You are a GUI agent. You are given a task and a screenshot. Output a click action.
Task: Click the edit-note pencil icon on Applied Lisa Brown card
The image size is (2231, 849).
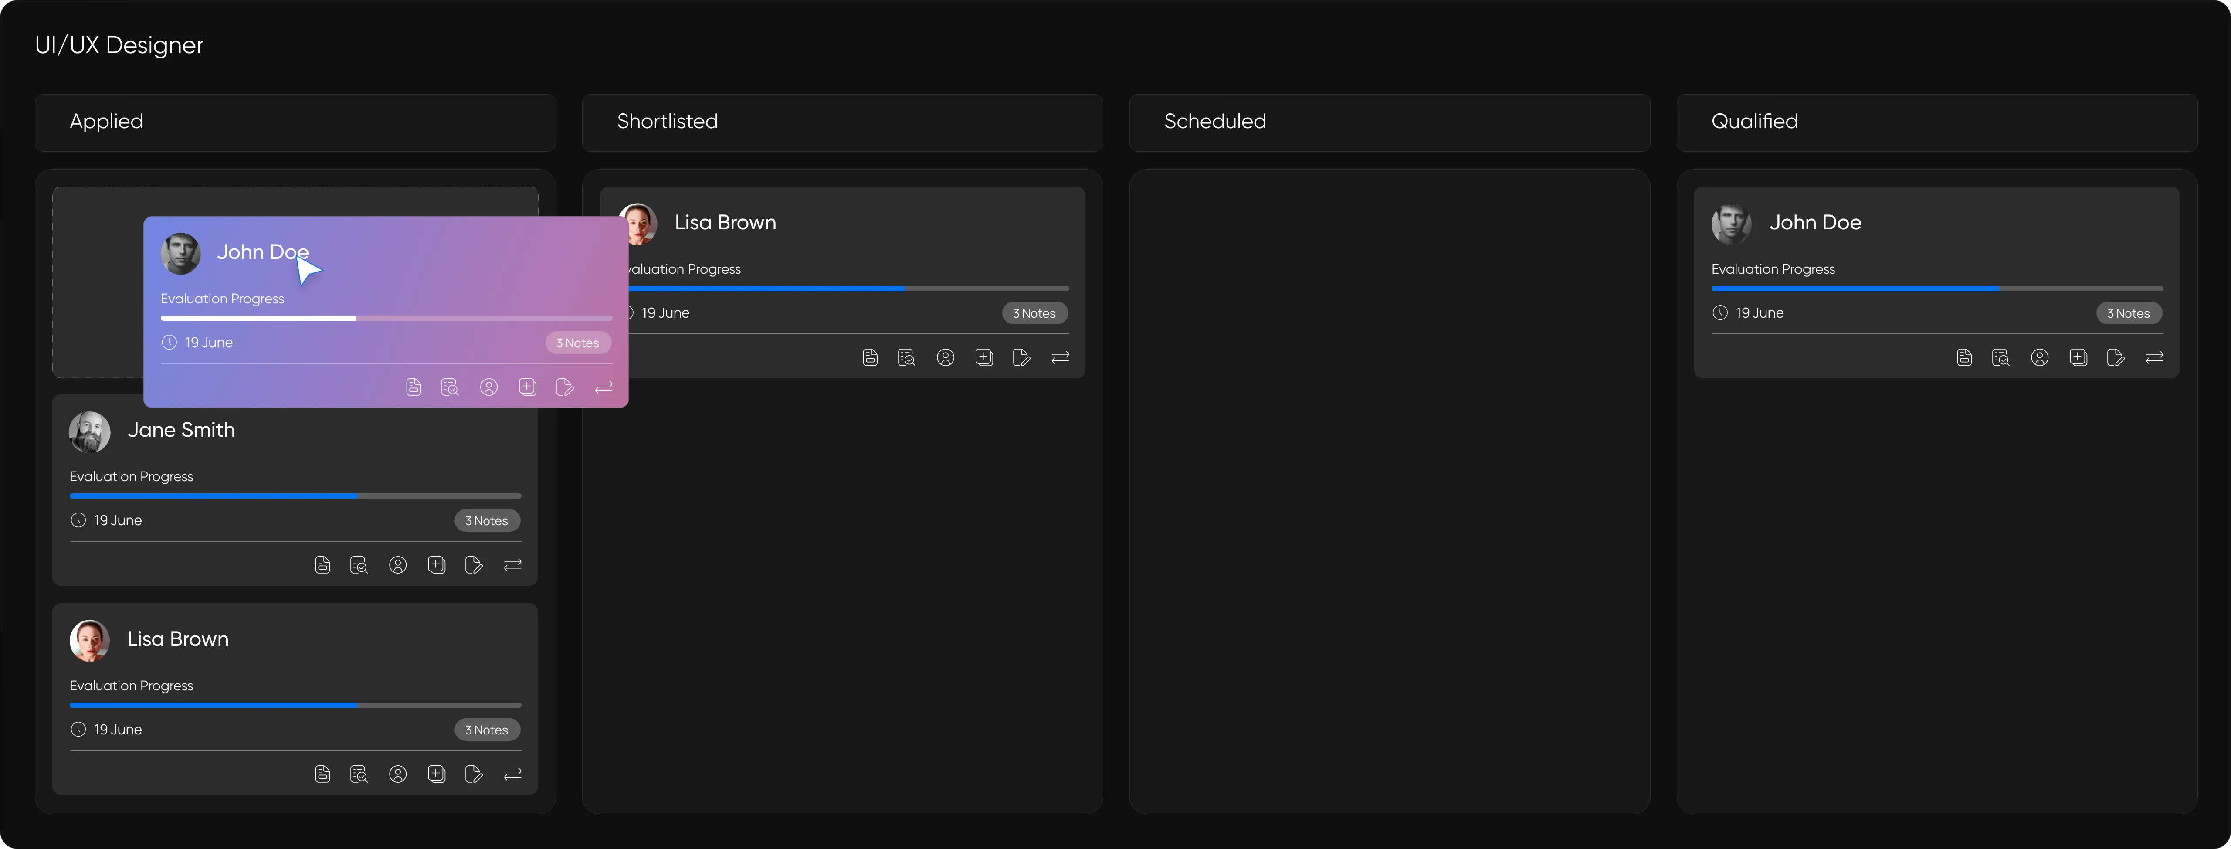(x=474, y=774)
